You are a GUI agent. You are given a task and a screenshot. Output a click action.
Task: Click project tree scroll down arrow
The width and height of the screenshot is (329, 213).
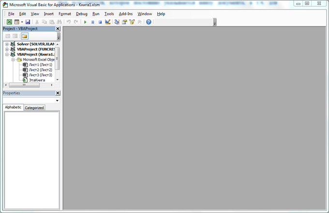tap(58, 80)
